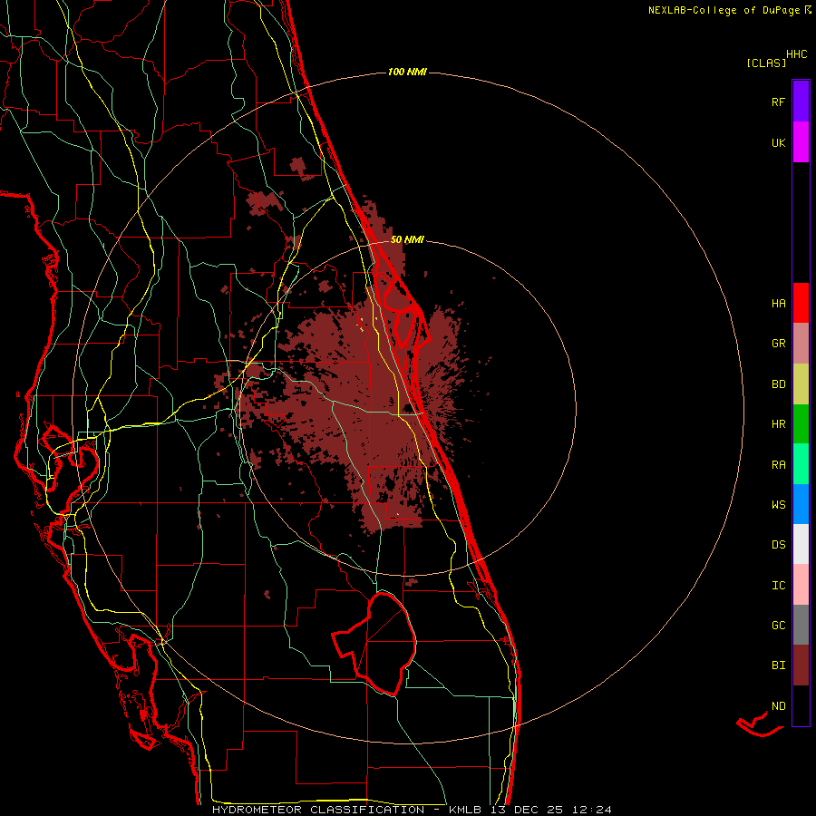Screen dimensions: 816x816
Task: Click the IC light pink legend swatch
Action: [801, 585]
